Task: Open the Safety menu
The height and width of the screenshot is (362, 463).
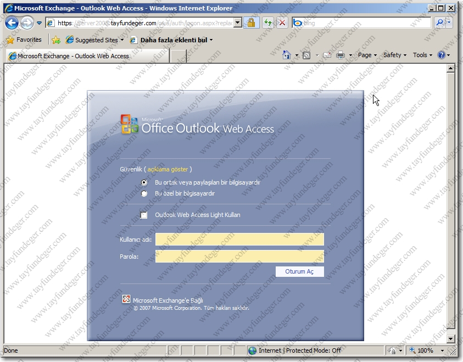Action: pyautogui.click(x=395, y=55)
